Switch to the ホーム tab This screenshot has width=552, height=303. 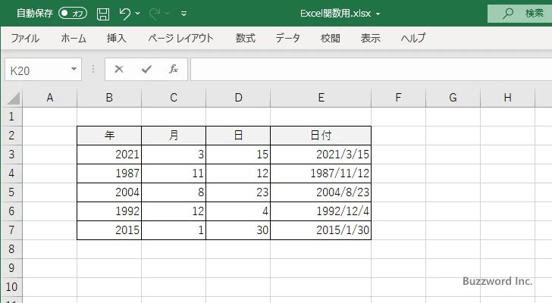(x=74, y=38)
